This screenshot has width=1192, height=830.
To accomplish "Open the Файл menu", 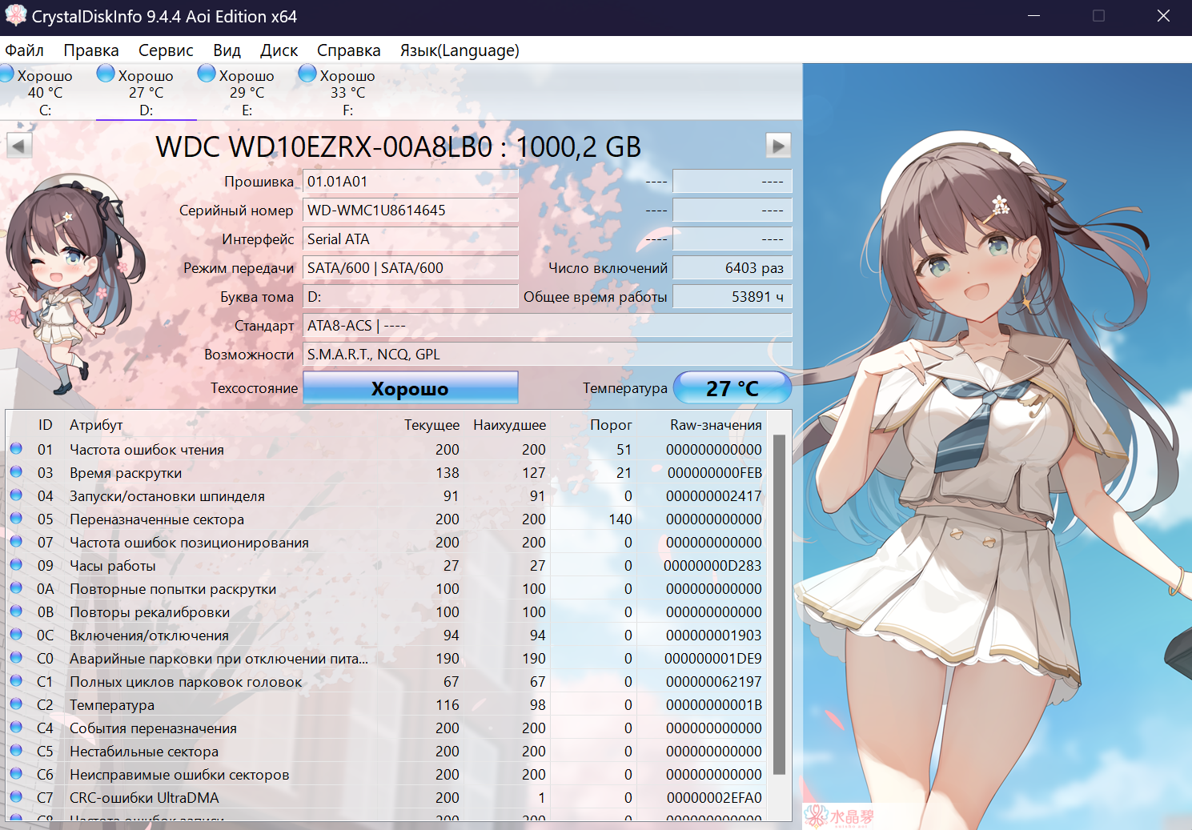I will (25, 50).
